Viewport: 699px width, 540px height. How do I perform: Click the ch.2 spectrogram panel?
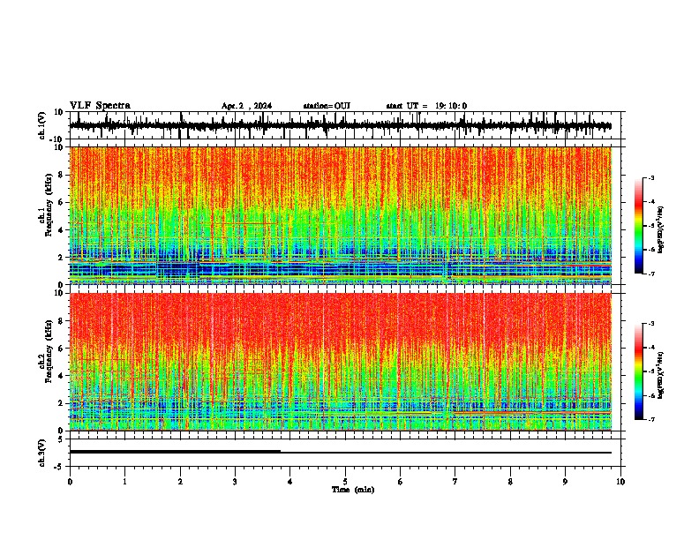341,362
